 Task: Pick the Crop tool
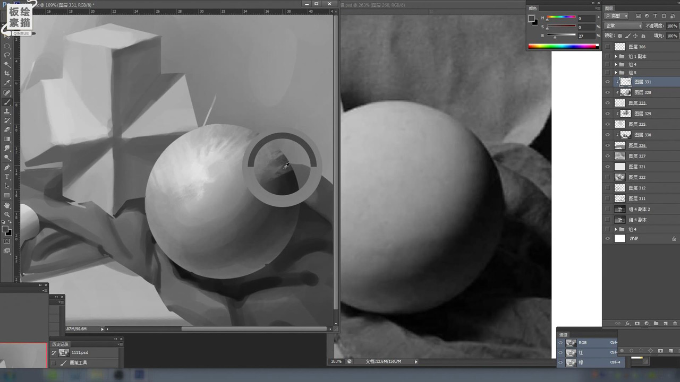coord(7,73)
